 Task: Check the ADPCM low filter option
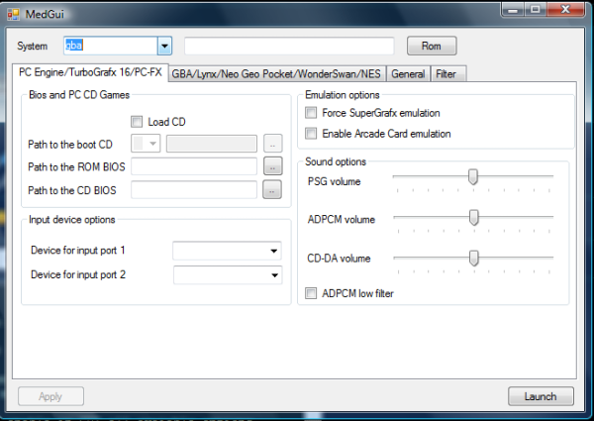point(311,293)
